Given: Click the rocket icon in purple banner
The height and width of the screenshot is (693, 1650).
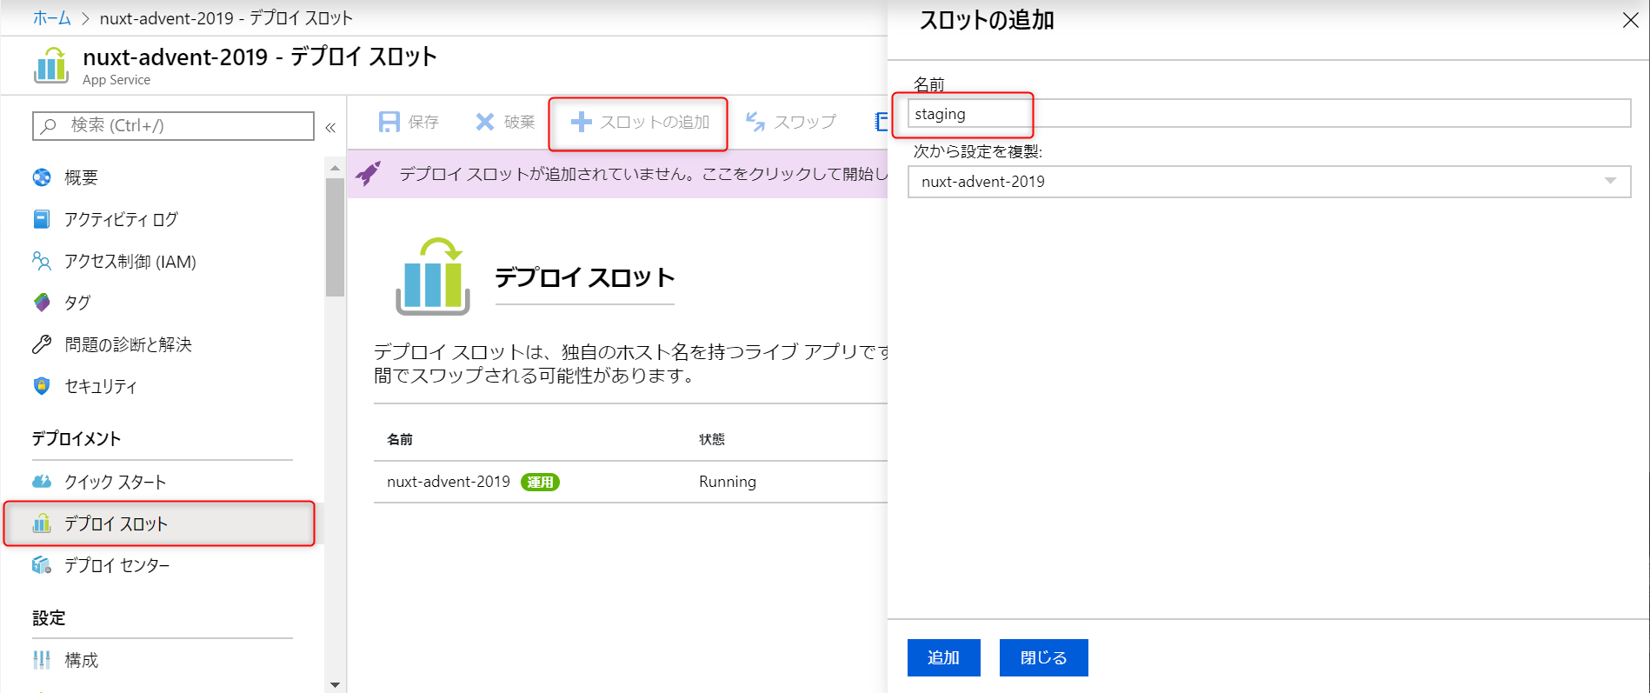Looking at the screenshot, I should pos(369,173).
